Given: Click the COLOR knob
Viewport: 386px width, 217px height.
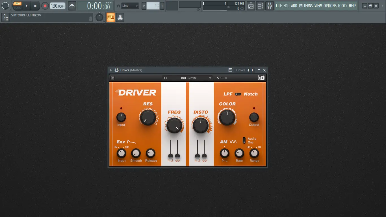Looking at the screenshot, I should coord(227,117).
